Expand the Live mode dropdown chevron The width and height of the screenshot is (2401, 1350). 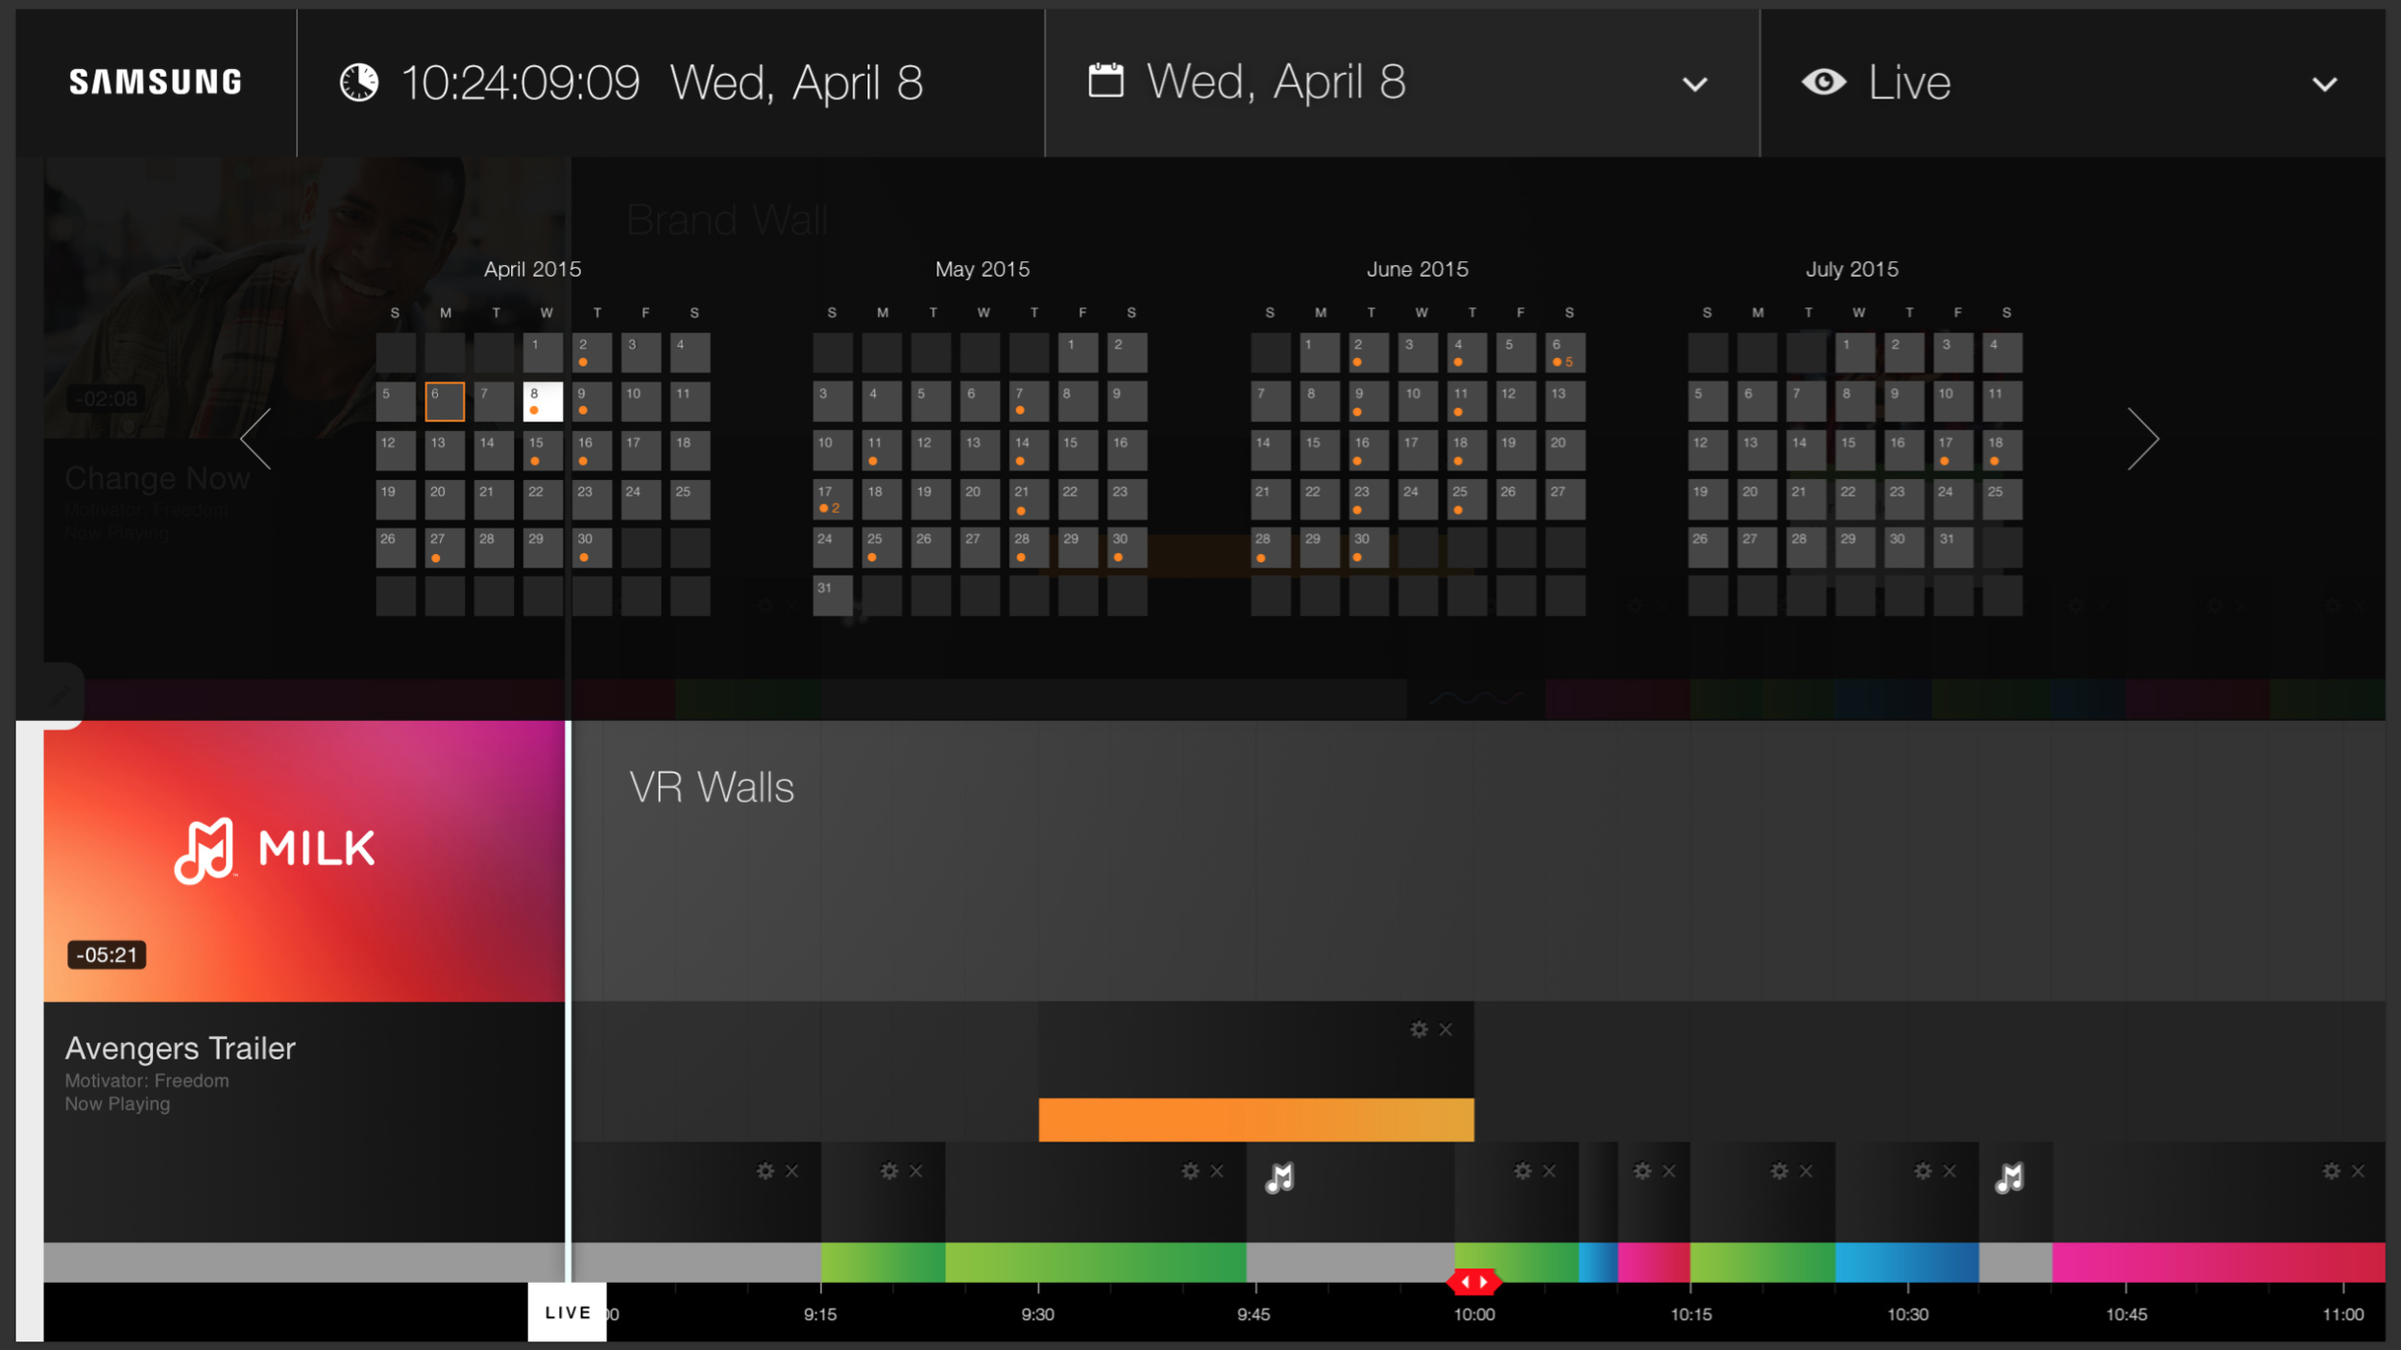tap(2324, 84)
